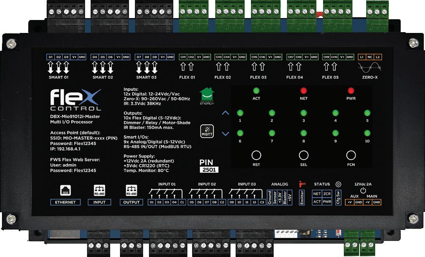Click the channel 1 green LED
The width and height of the screenshot is (425, 257).
pos(240,113)
